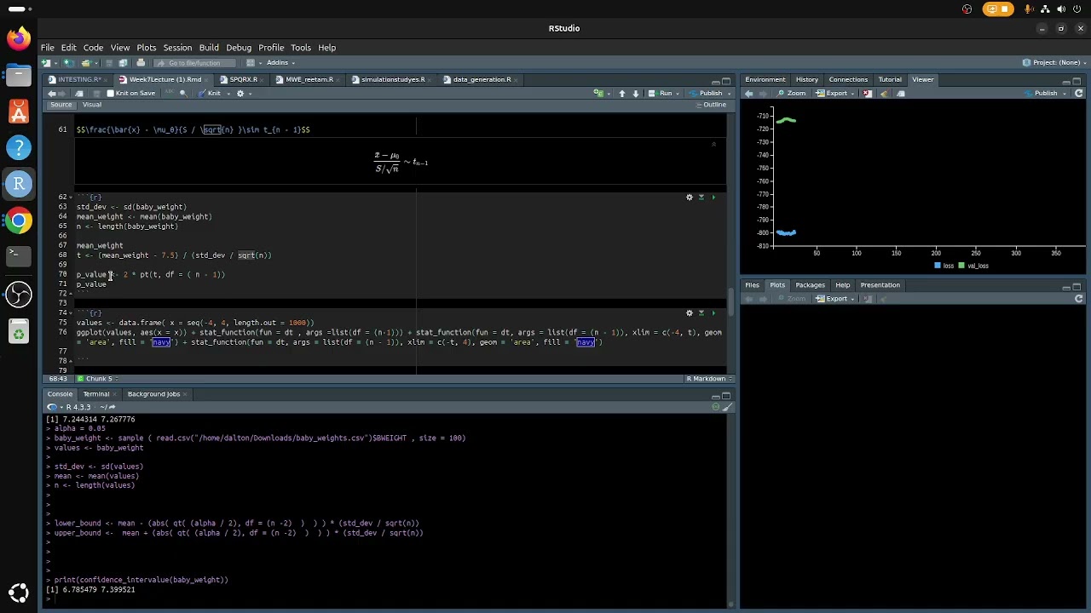1091x613 pixels.
Task: Open the Viewer pane Export dropdown
Action: (836, 94)
